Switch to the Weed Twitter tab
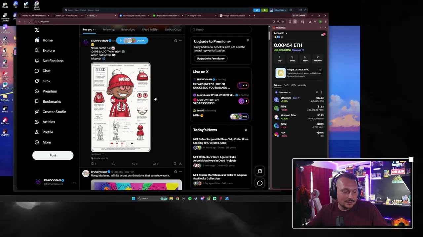Viewport: 423px width, 237px height. [x=150, y=30]
